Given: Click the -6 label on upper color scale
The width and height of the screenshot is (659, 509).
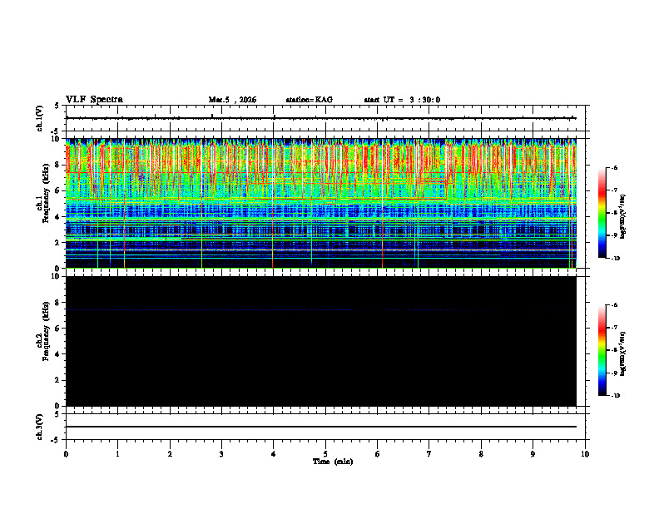Looking at the screenshot, I should (x=614, y=168).
